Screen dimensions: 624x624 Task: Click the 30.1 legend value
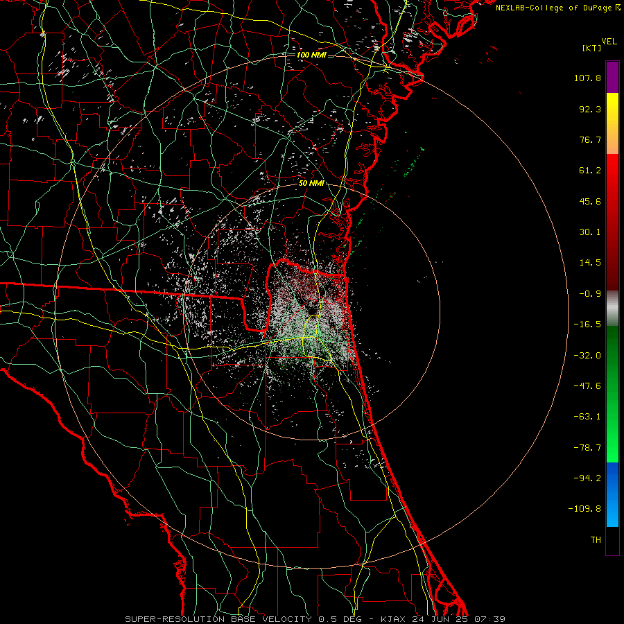[x=590, y=232]
